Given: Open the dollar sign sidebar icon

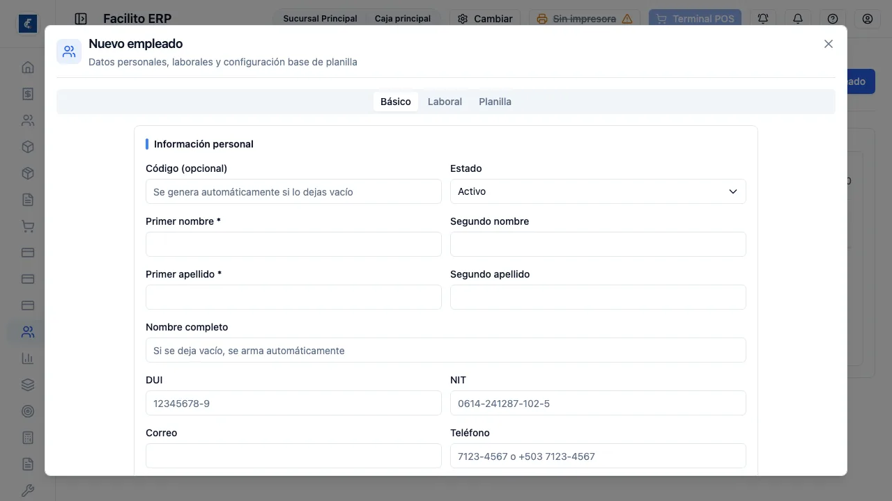Looking at the screenshot, I should (28, 94).
